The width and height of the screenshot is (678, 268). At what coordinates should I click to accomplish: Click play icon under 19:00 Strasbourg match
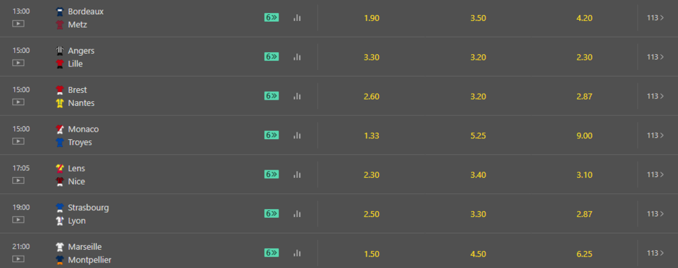coord(18,220)
